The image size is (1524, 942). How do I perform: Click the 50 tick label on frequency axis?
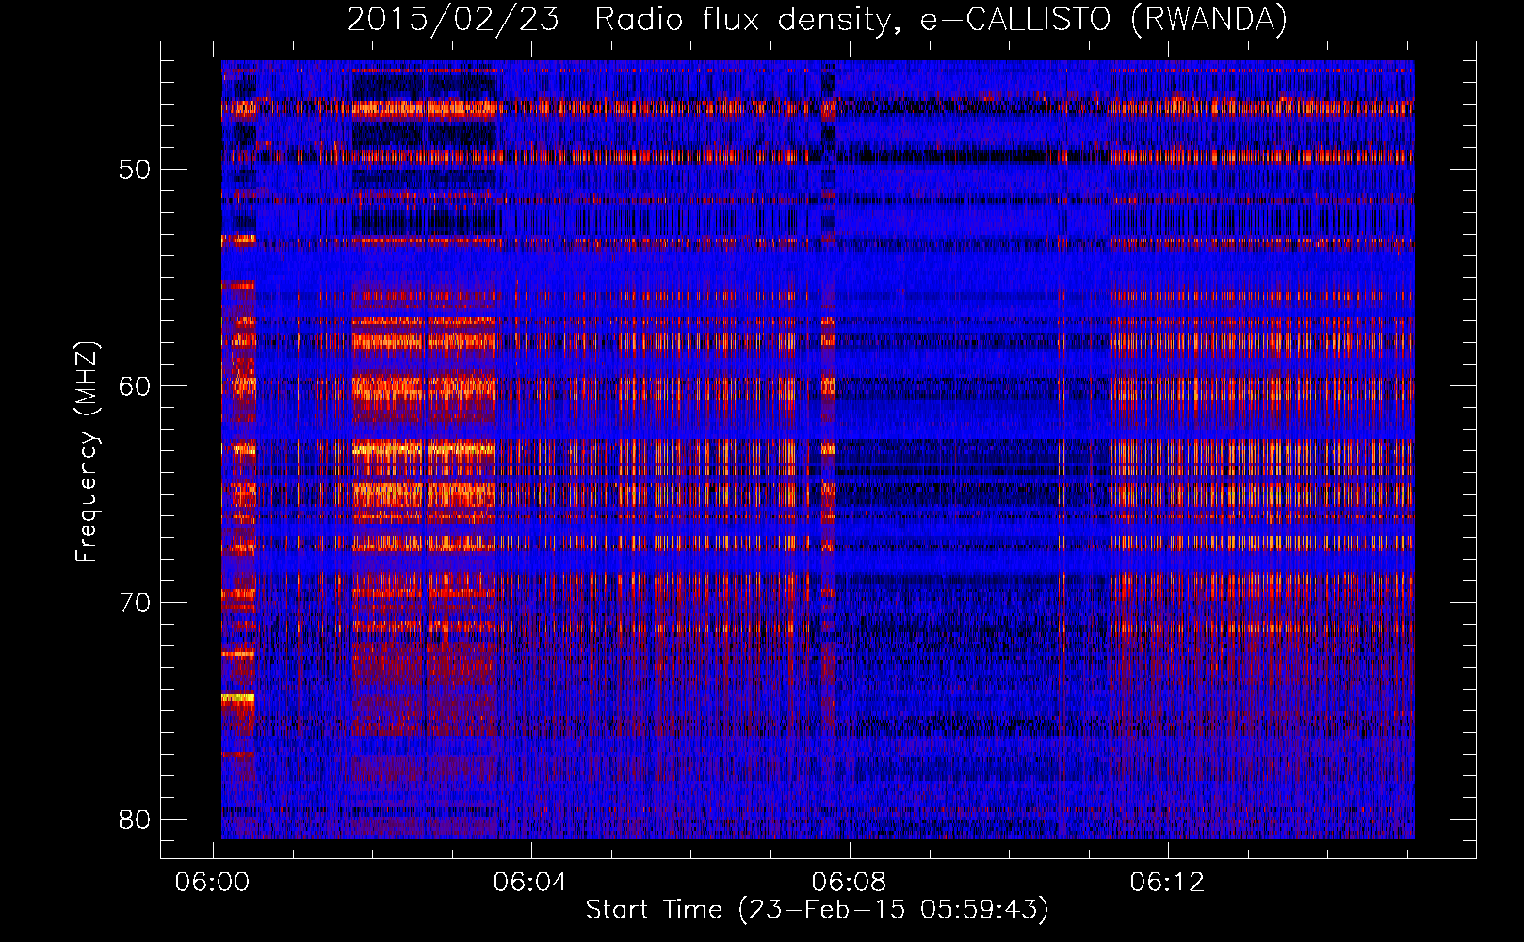[x=135, y=170]
